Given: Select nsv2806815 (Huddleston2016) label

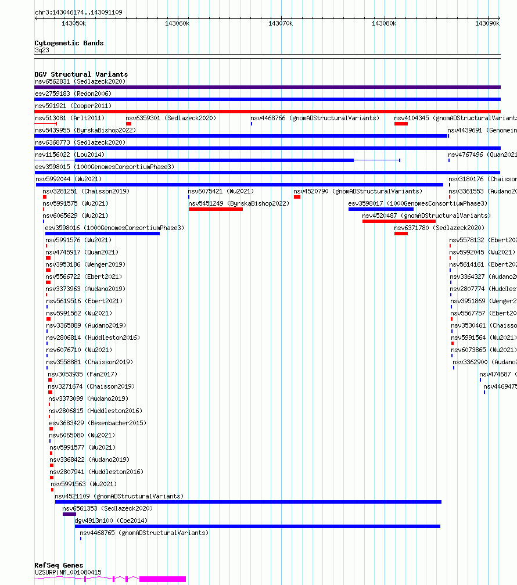Looking at the screenshot, I should coord(95,411).
